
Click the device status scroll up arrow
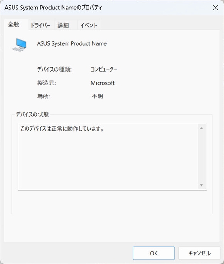202,128
